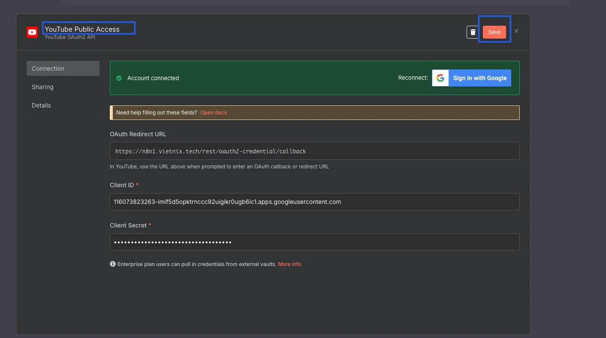Follow the More info link

tap(289, 264)
